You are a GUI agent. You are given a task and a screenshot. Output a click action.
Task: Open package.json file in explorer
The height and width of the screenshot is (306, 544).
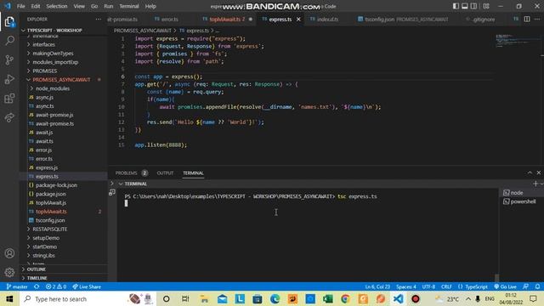point(63,194)
